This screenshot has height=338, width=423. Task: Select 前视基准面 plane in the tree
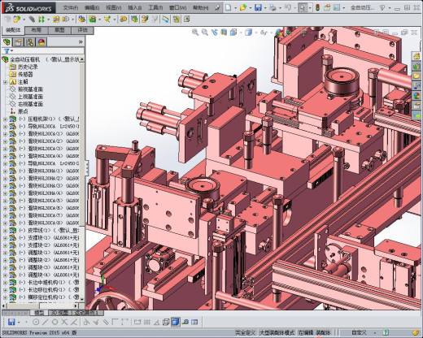pos(30,89)
